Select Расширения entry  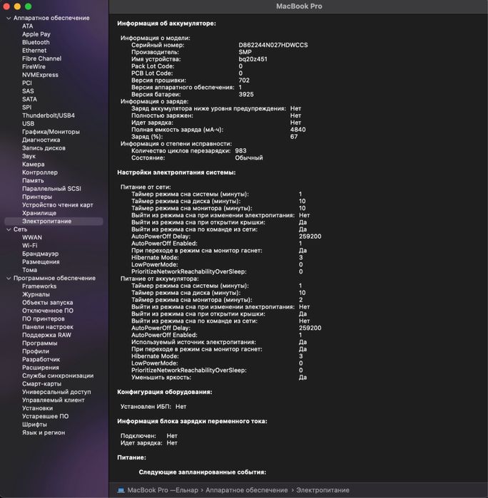click(x=41, y=368)
